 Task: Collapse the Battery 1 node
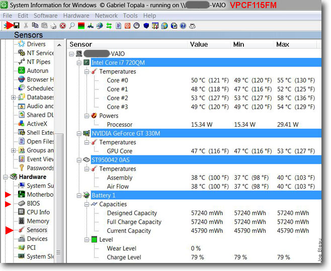click(x=79, y=196)
